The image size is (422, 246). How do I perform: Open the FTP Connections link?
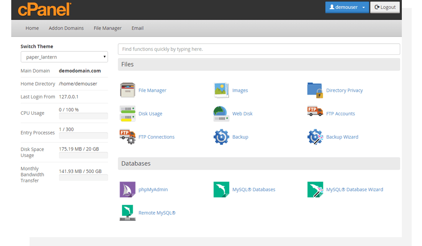(156, 137)
